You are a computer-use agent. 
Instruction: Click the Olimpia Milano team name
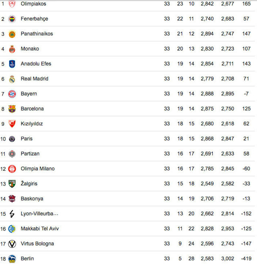38,169
